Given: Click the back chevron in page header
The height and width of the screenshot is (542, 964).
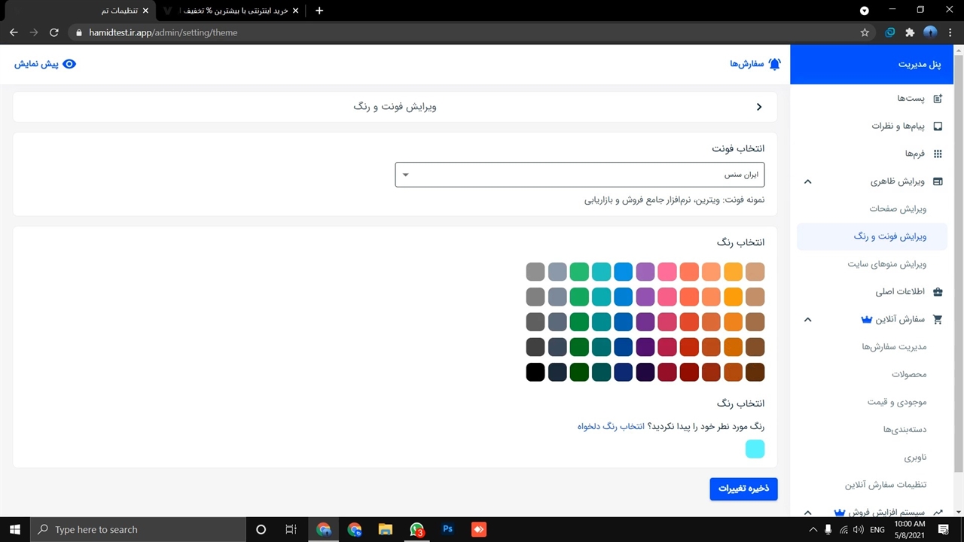Looking at the screenshot, I should 759,107.
